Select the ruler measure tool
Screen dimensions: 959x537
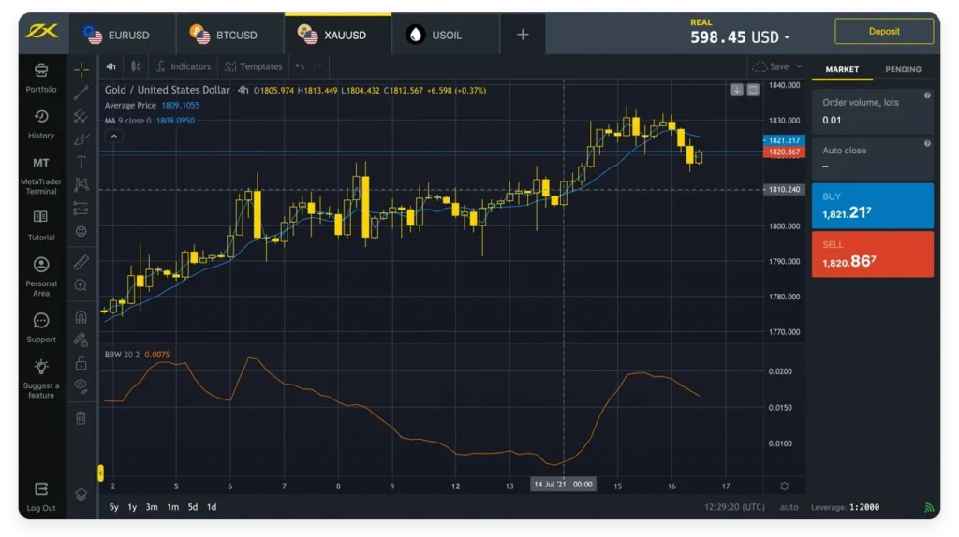81,262
